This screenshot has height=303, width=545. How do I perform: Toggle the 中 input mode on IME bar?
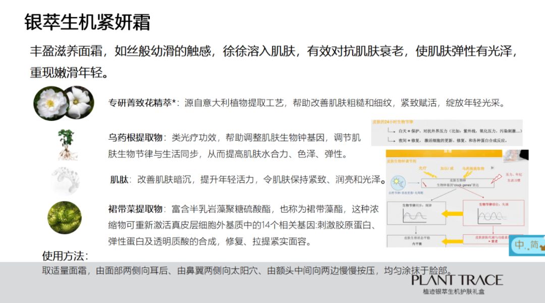click(520, 245)
